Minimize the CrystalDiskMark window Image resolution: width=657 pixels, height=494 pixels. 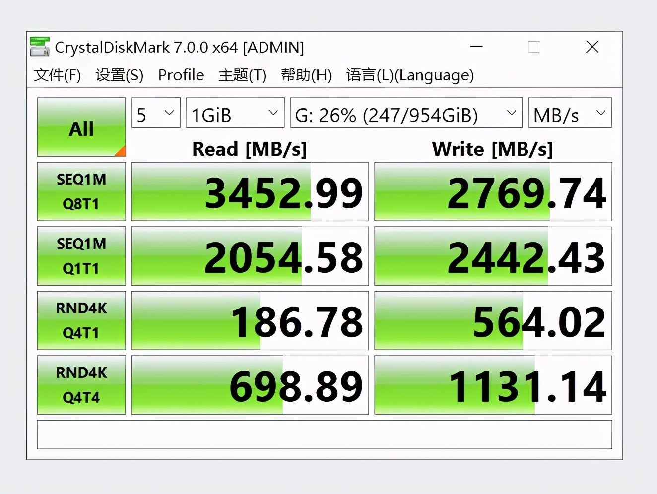[476, 47]
